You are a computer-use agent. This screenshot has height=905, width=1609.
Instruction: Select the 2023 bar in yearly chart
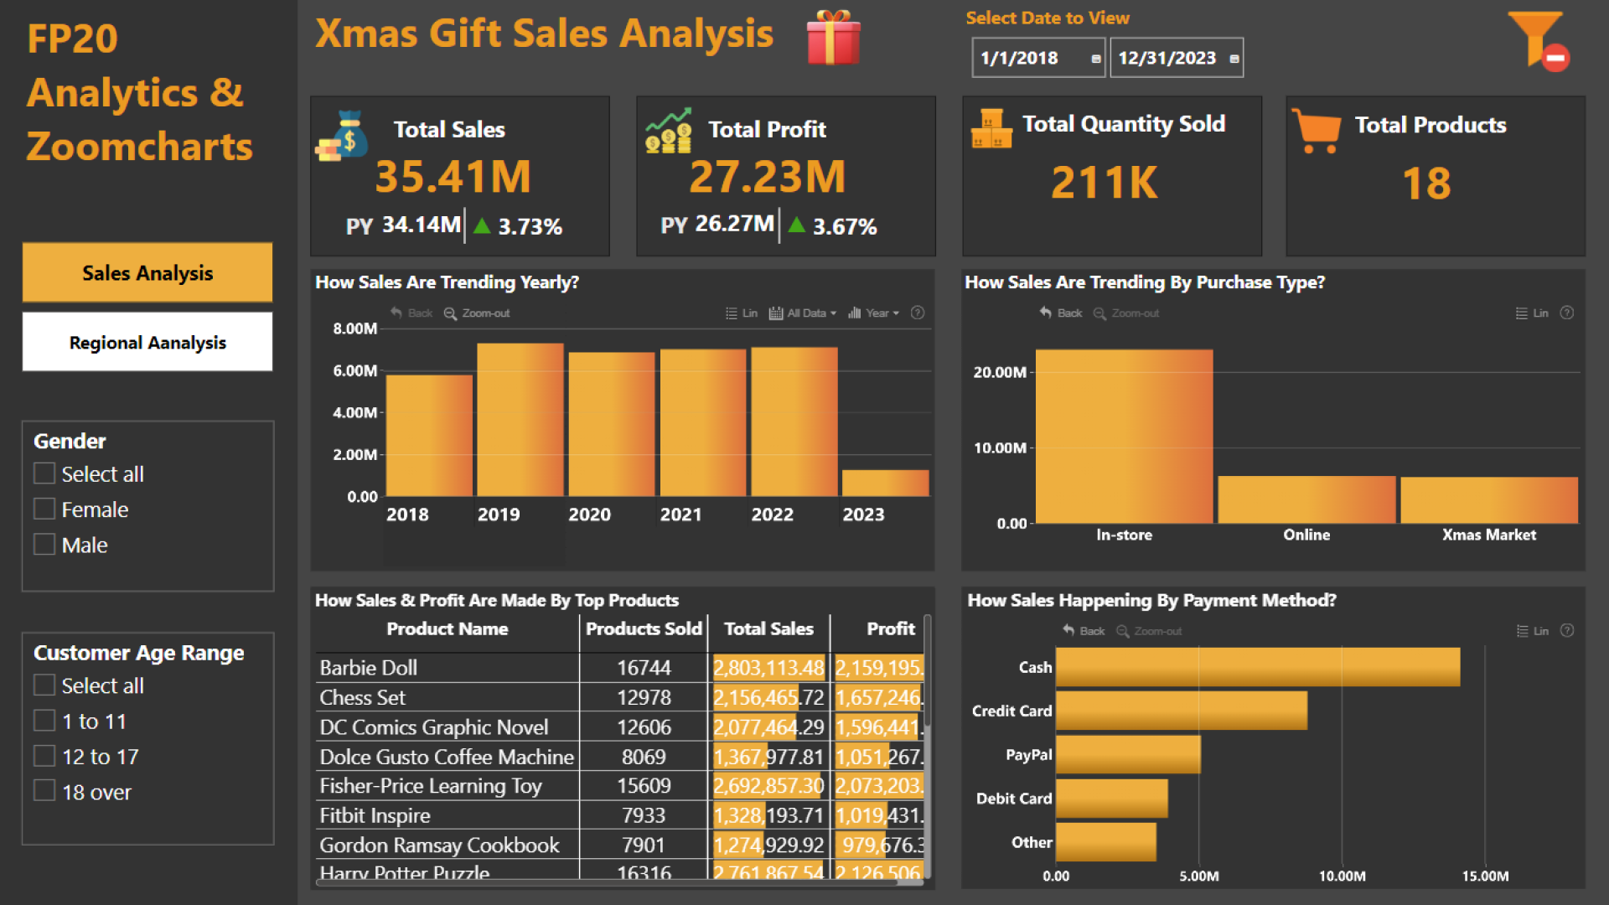pos(886,483)
